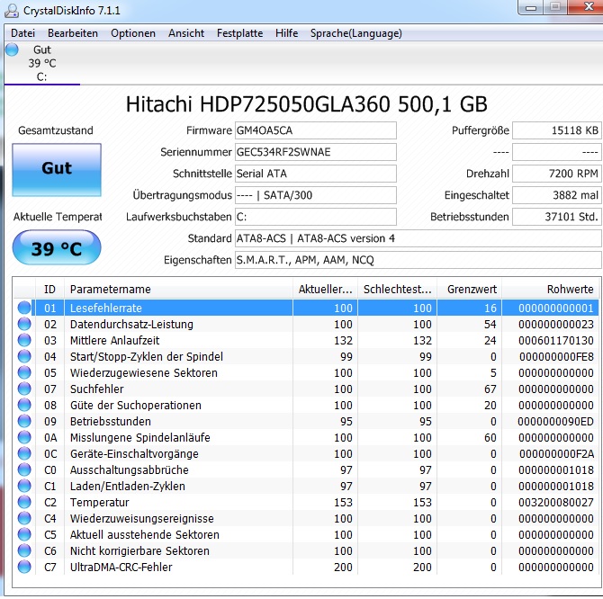This screenshot has width=603, height=599.
Task: Click the Rohwerte column header
Action: pyautogui.click(x=551, y=290)
